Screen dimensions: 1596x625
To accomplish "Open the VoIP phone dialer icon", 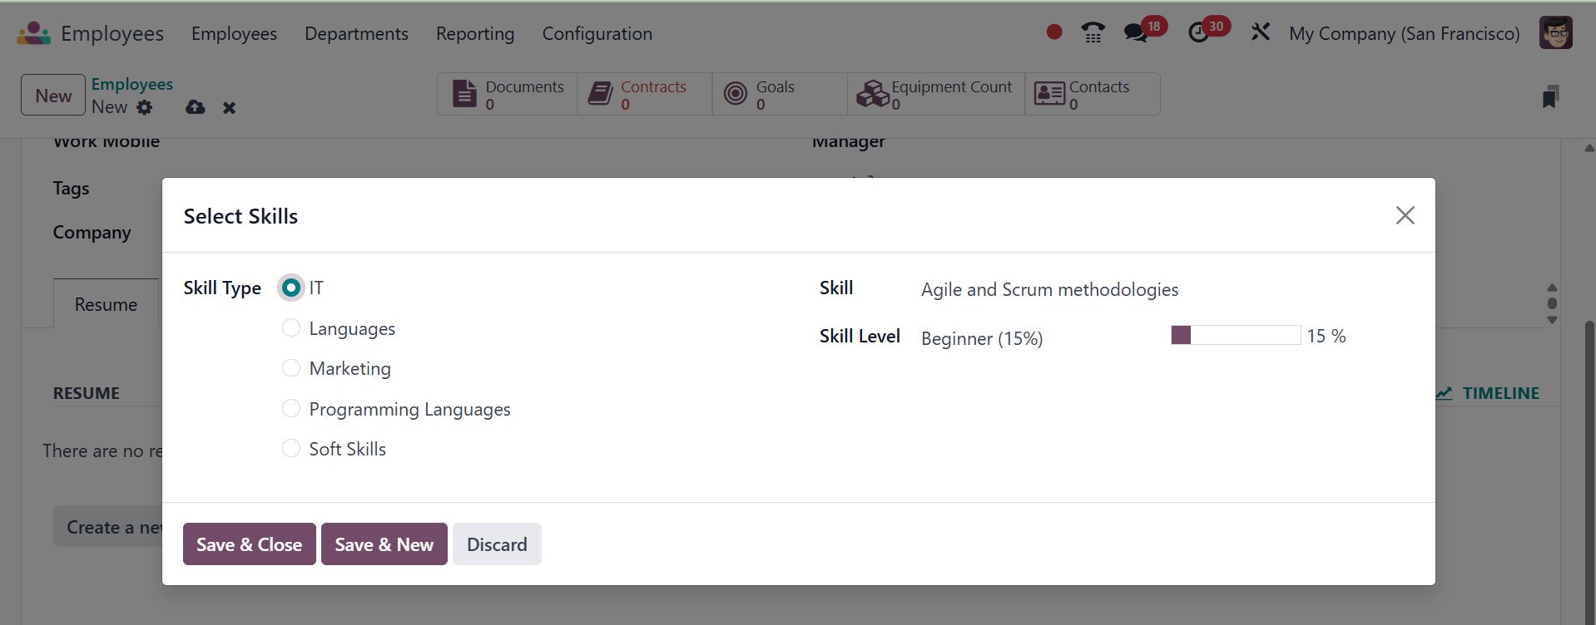I will click(1093, 32).
